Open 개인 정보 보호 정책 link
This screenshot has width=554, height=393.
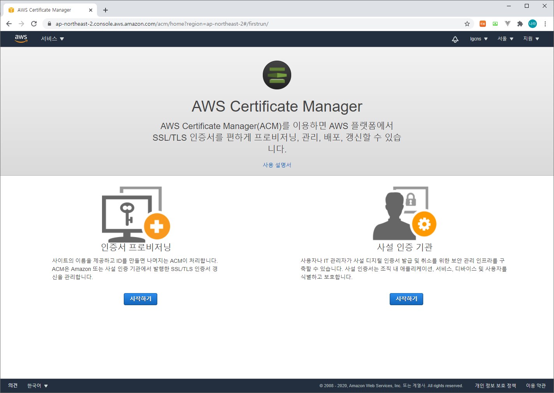coord(495,386)
